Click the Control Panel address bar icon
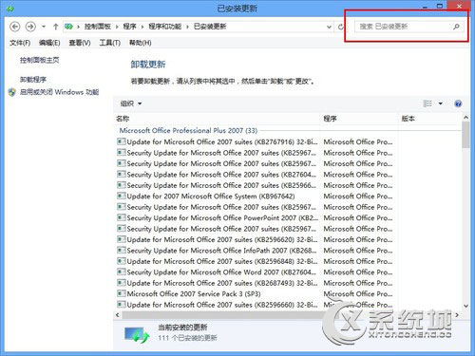 (x=68, y=27)
